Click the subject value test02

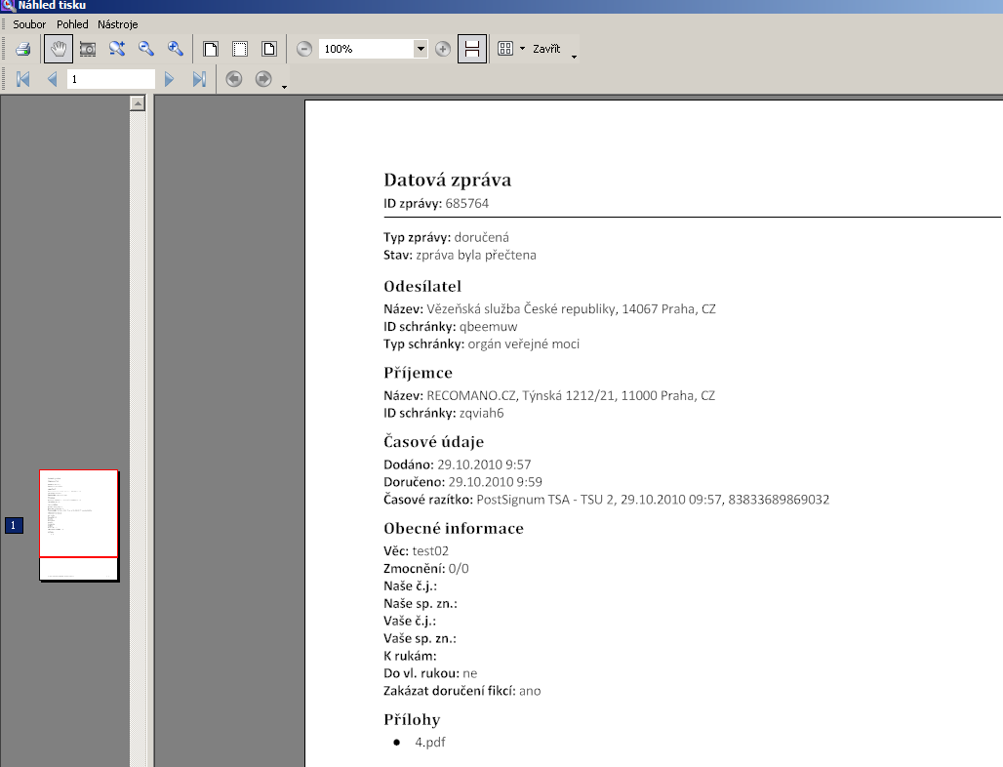tap(430, 550)
